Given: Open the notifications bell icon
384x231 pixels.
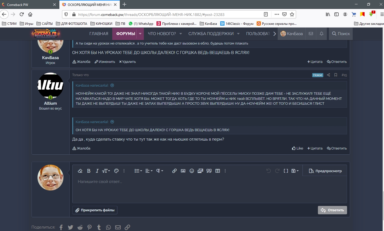Looking at the screenshot, I should click(x=321, y=34).
